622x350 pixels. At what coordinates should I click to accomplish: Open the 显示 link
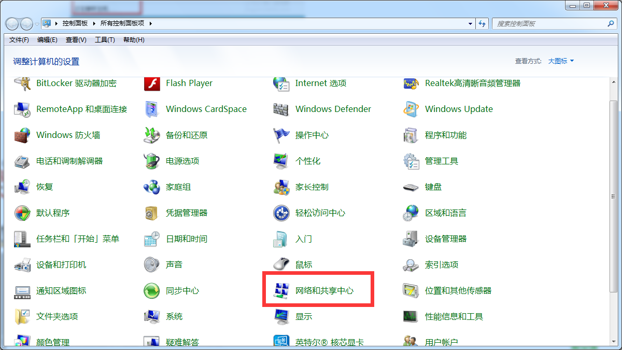[304, 317]
